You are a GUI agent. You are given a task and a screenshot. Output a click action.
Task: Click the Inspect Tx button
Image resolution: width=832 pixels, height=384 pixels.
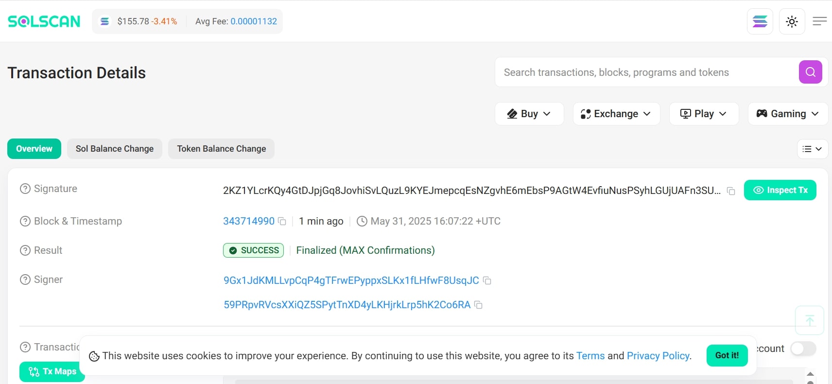pos(780,190)
